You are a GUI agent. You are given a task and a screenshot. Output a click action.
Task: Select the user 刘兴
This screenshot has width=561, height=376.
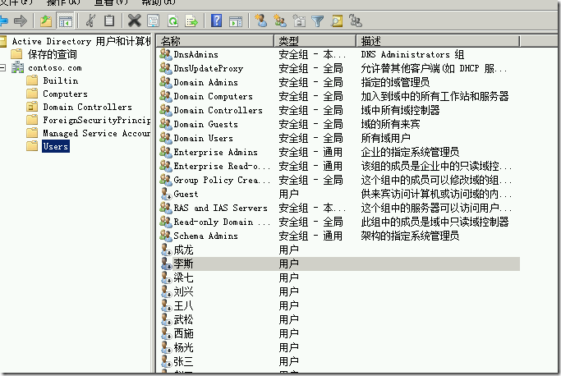point(339,291)
